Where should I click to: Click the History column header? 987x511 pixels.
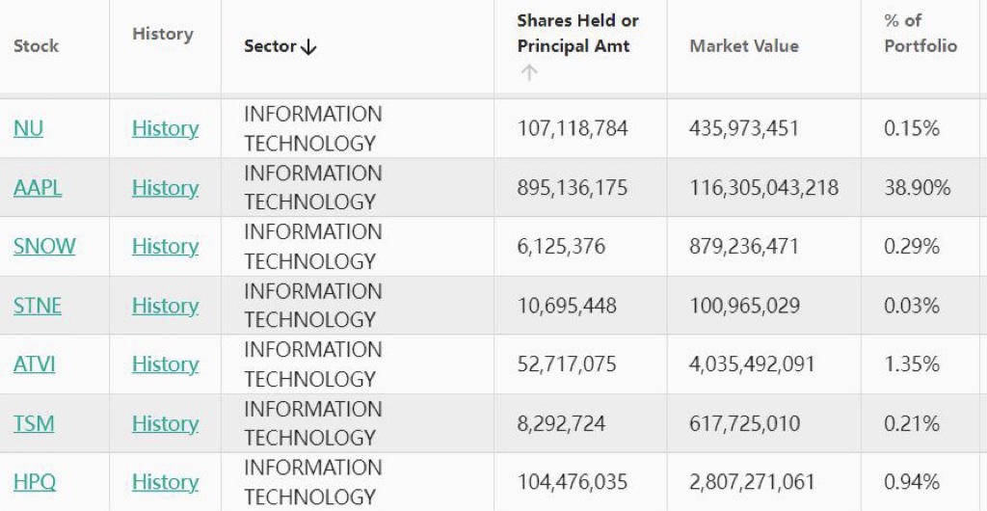162,34
